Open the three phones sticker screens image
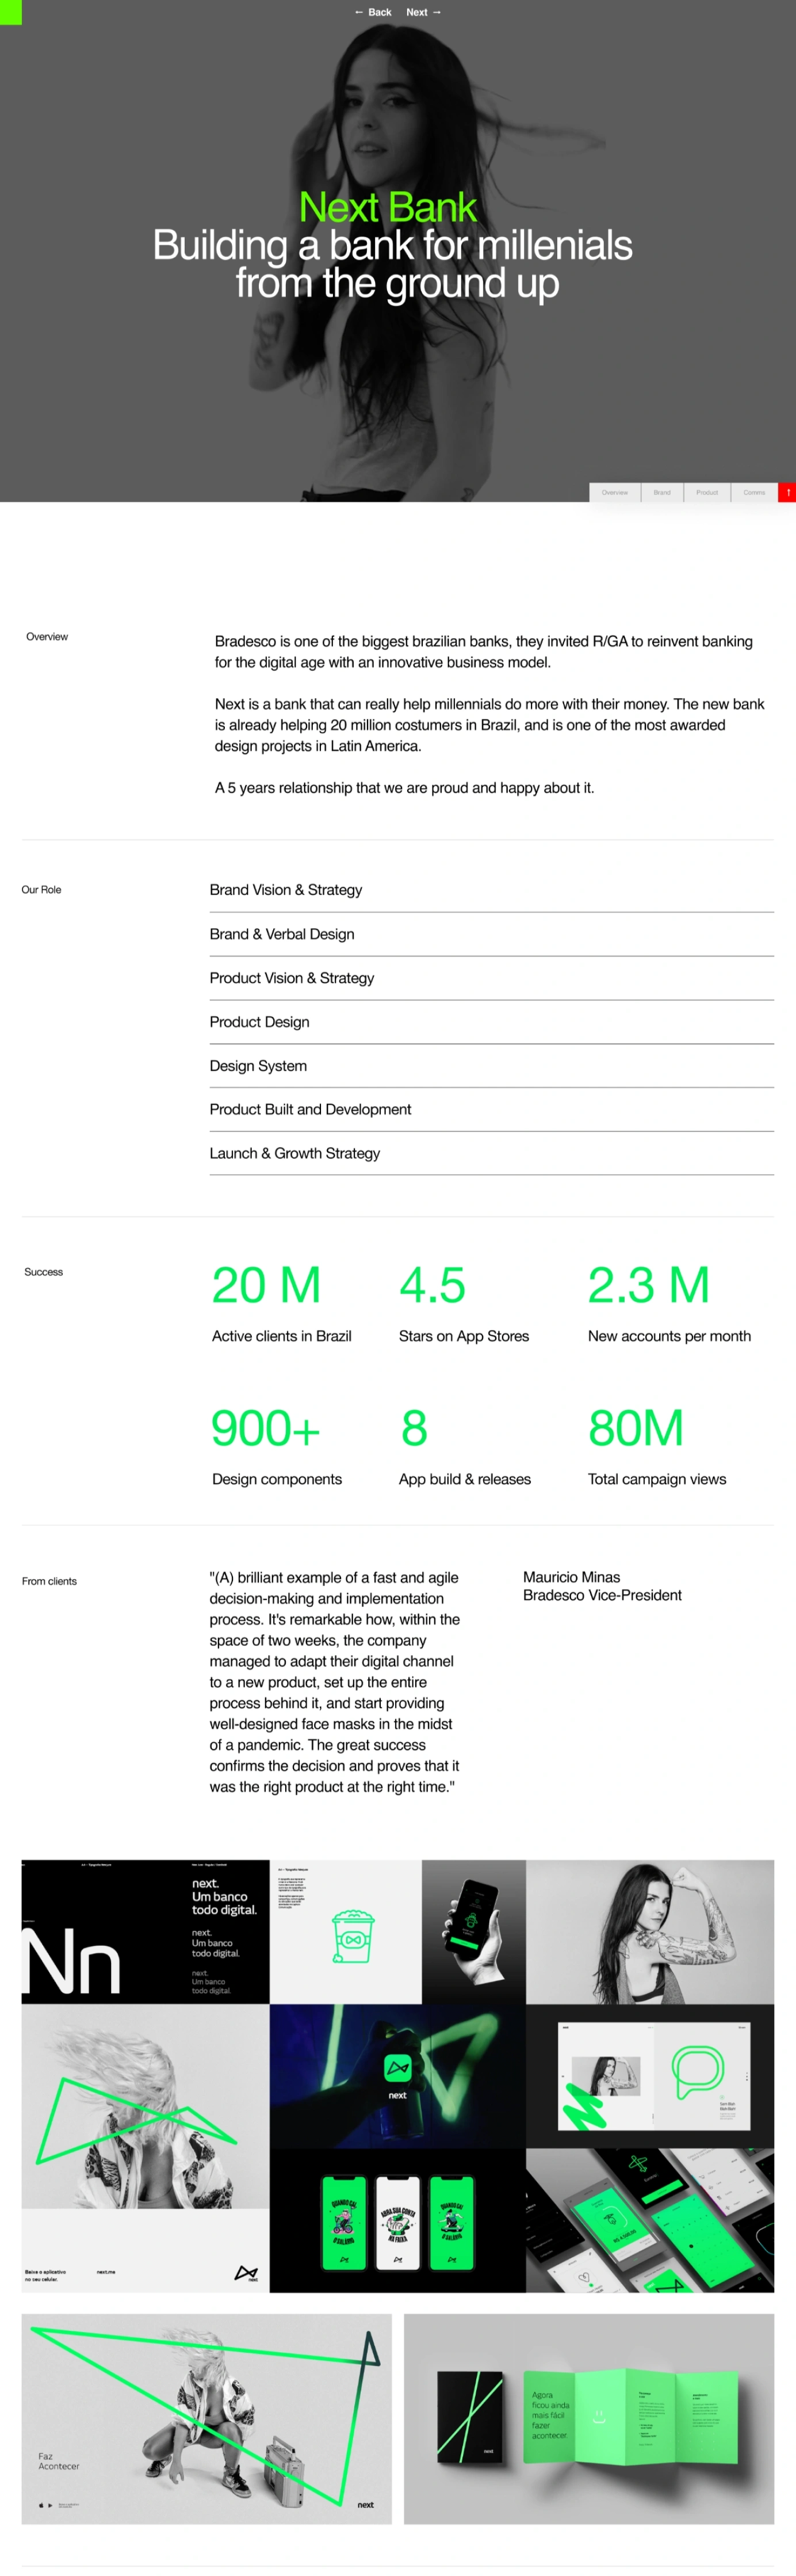796x2576 pixels. [x=397, y=2221]
